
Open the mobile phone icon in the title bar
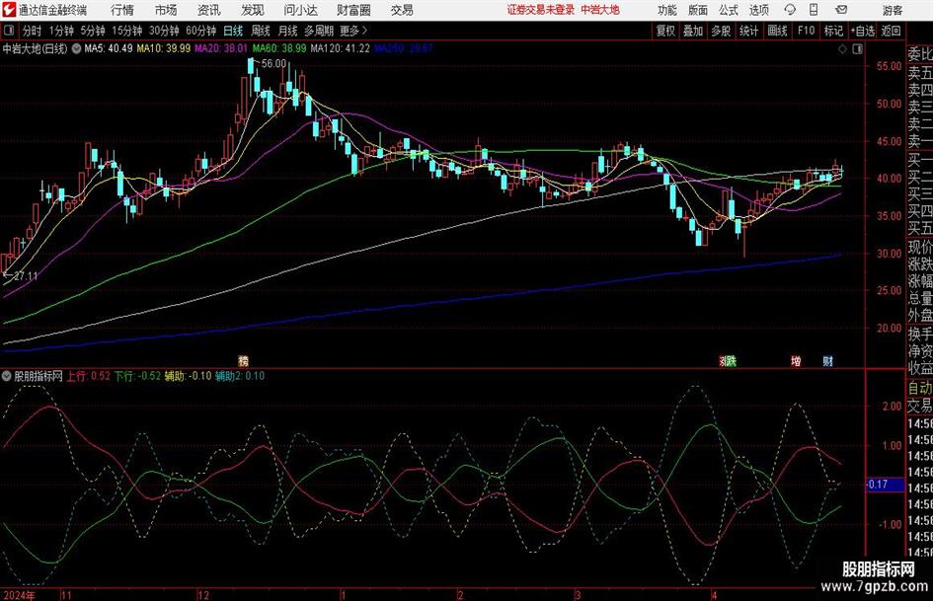(x=814, y=10)
